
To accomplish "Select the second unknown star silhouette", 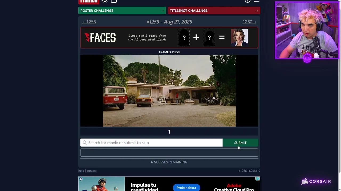I will point(209,37).
